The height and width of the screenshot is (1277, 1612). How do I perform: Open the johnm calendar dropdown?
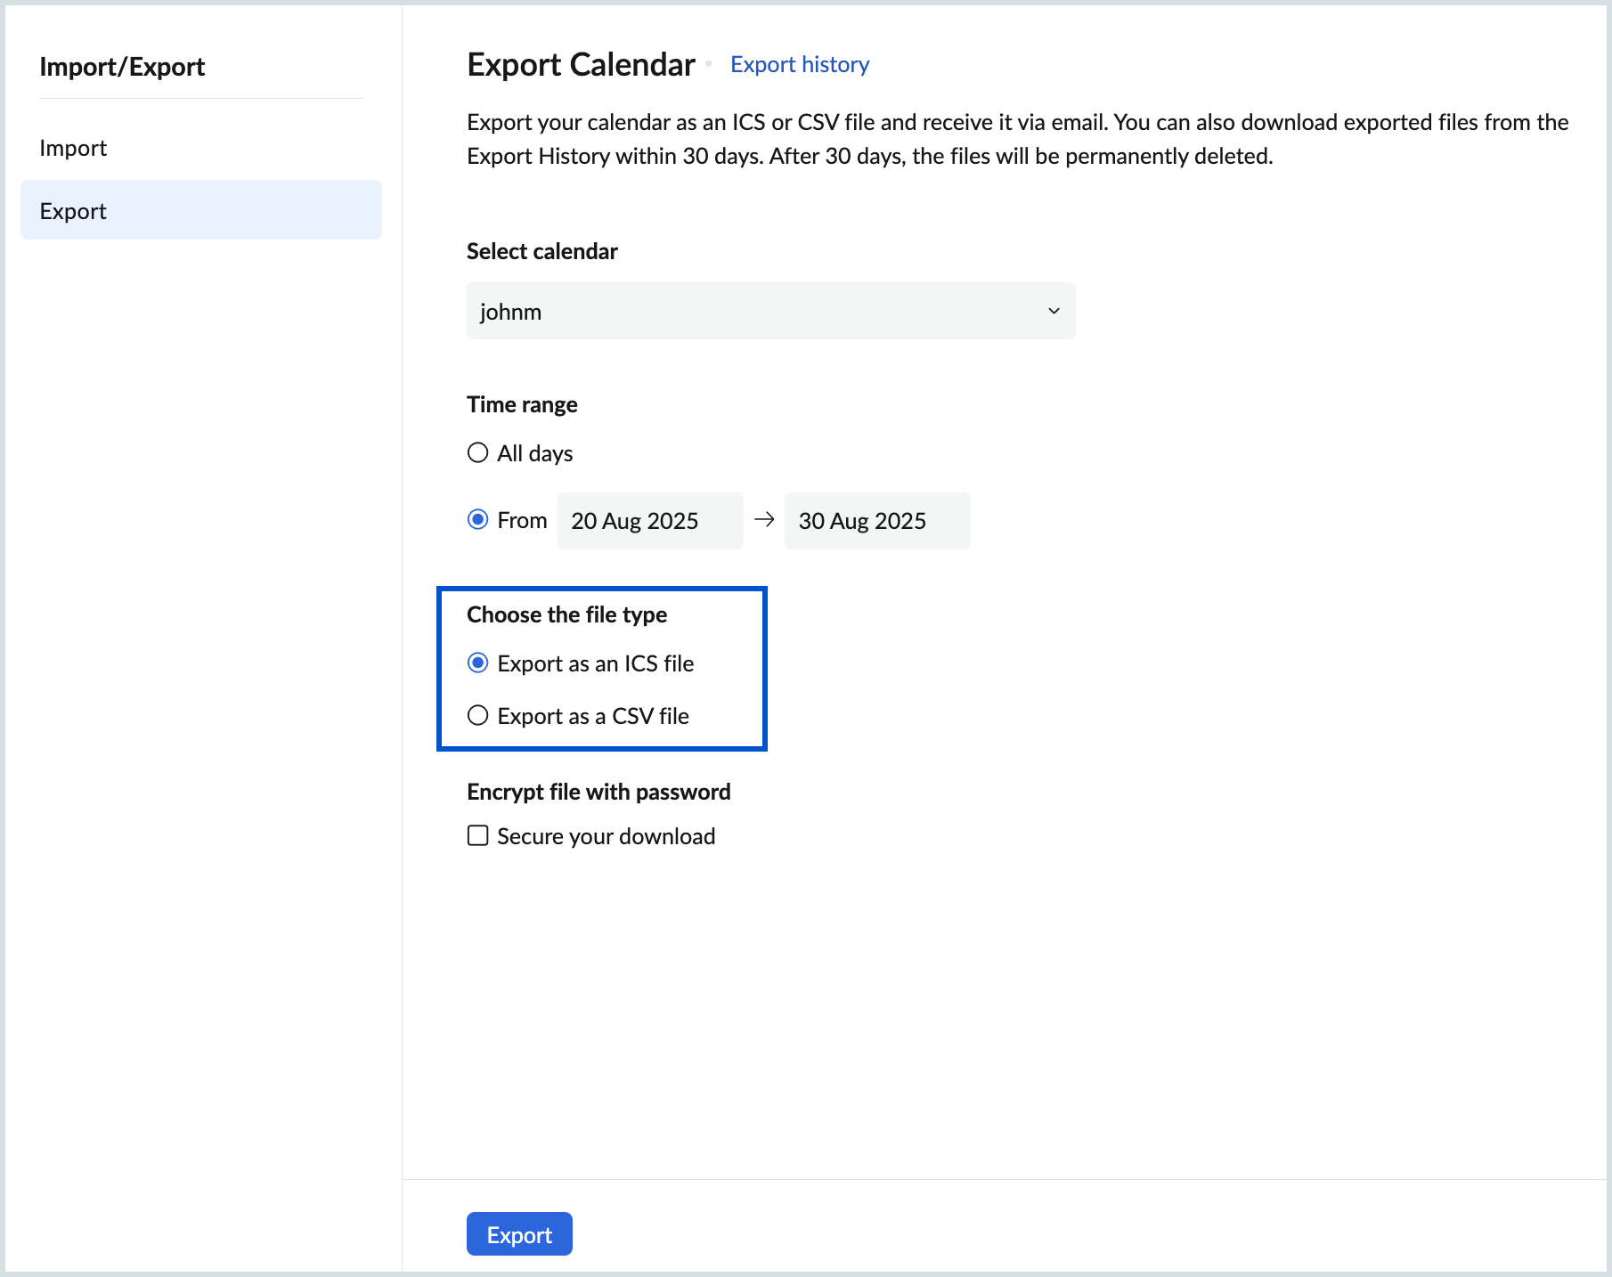pyautogui.click(x=769, y=311)
